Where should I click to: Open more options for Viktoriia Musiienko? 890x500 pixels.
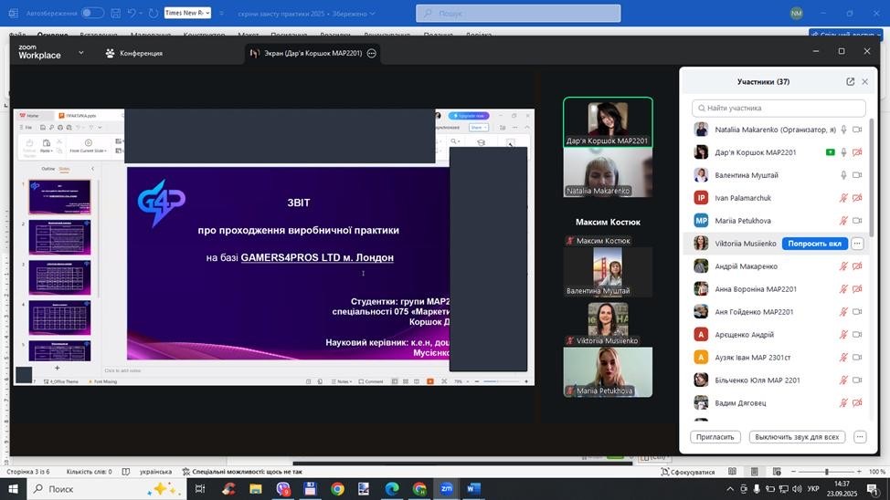pos(857,244)
